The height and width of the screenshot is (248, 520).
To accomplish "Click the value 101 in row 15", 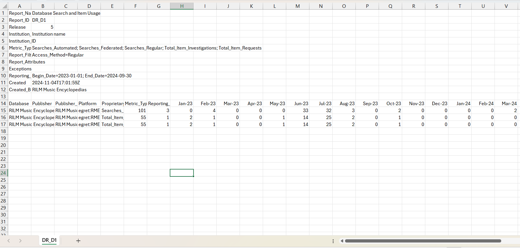I will (x=135, y=110).
